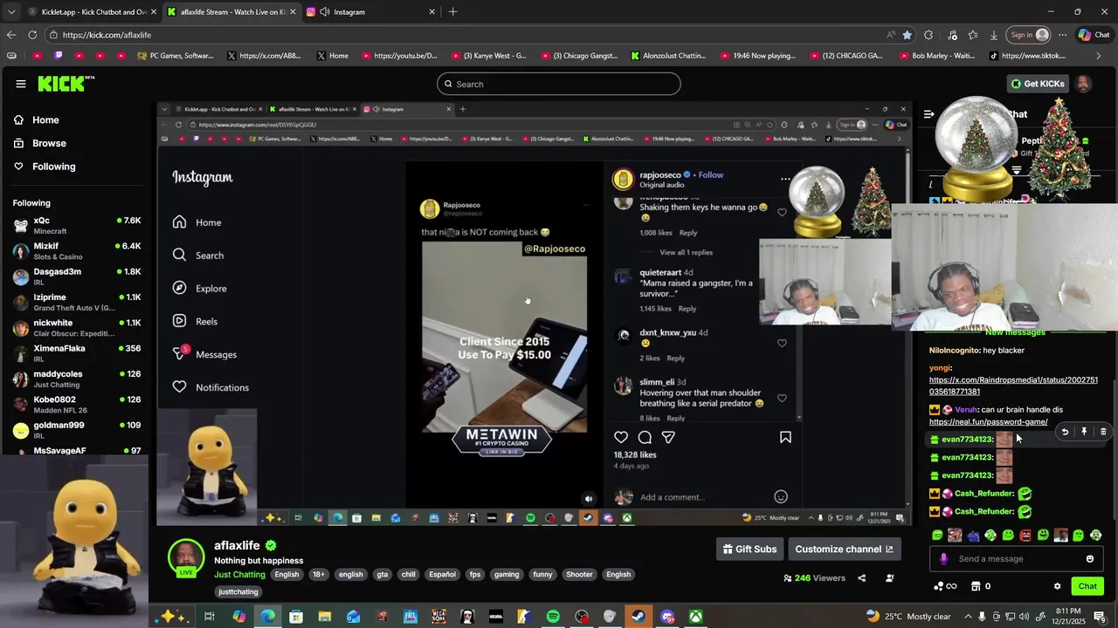Screen dimensions: 1118x628
Task: Click the address bar URL
Action: (107, 35)
